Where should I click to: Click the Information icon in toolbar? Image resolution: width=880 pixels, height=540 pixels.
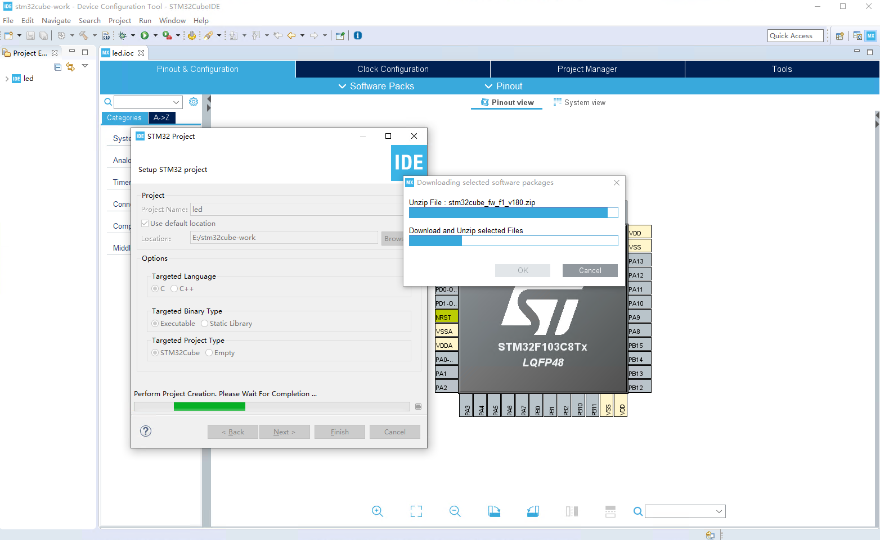(x=358, y=35)
